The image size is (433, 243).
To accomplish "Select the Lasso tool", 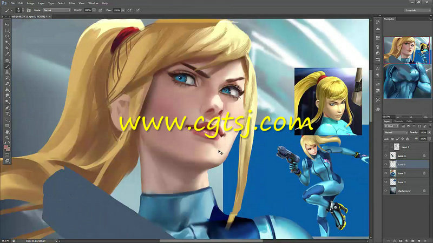I will (x=7, y=36).
